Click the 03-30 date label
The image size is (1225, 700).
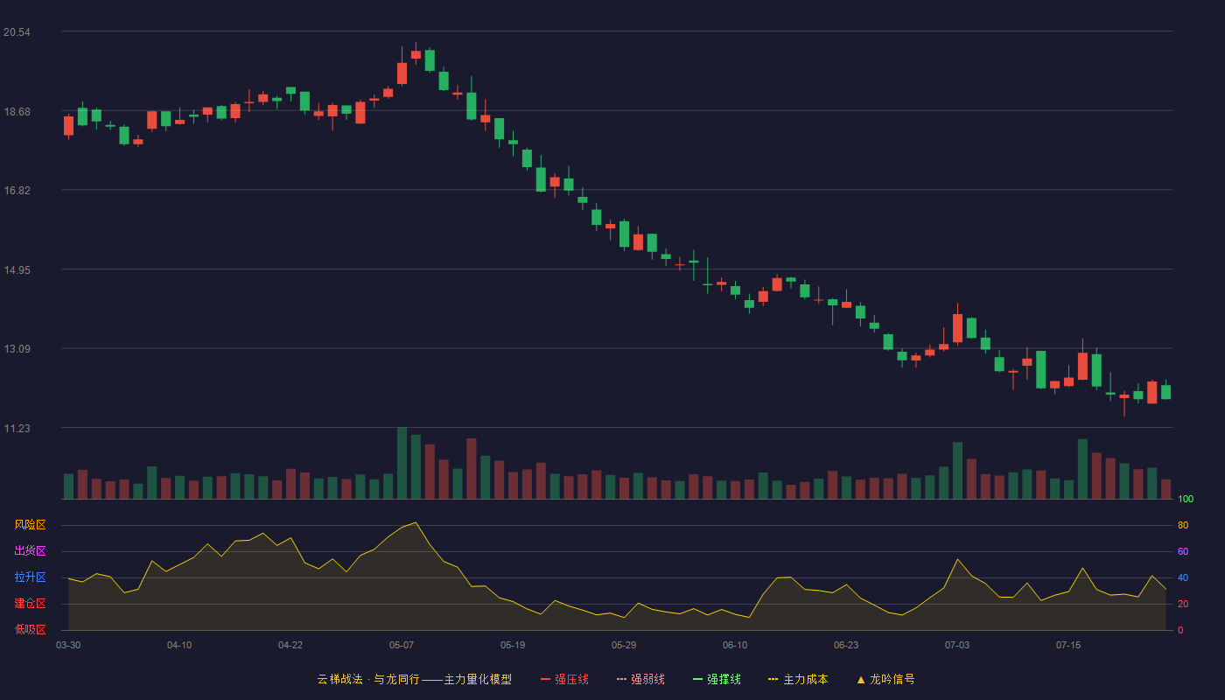click(68, 645)
